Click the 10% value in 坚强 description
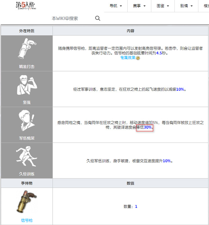This screenshot has height=225, width=209. [x=180, y=89]
